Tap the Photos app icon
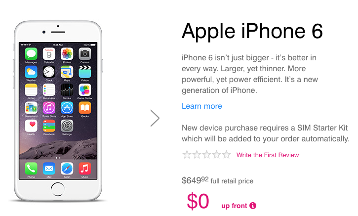 coord(67,54)
